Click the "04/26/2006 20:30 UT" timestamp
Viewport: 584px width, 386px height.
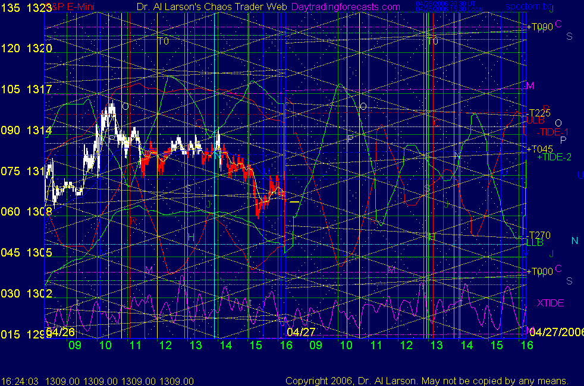click(x=445, y=4)
